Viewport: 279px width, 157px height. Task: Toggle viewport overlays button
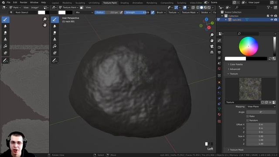click(184, 7)
